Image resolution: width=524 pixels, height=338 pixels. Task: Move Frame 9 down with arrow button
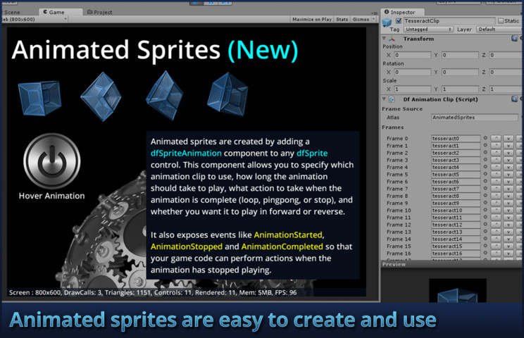pyautogui.click(x=509, y=203)
